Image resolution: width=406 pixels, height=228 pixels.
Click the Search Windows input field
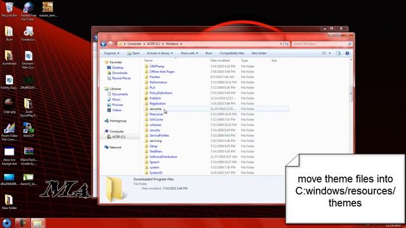tap(320, 44)
